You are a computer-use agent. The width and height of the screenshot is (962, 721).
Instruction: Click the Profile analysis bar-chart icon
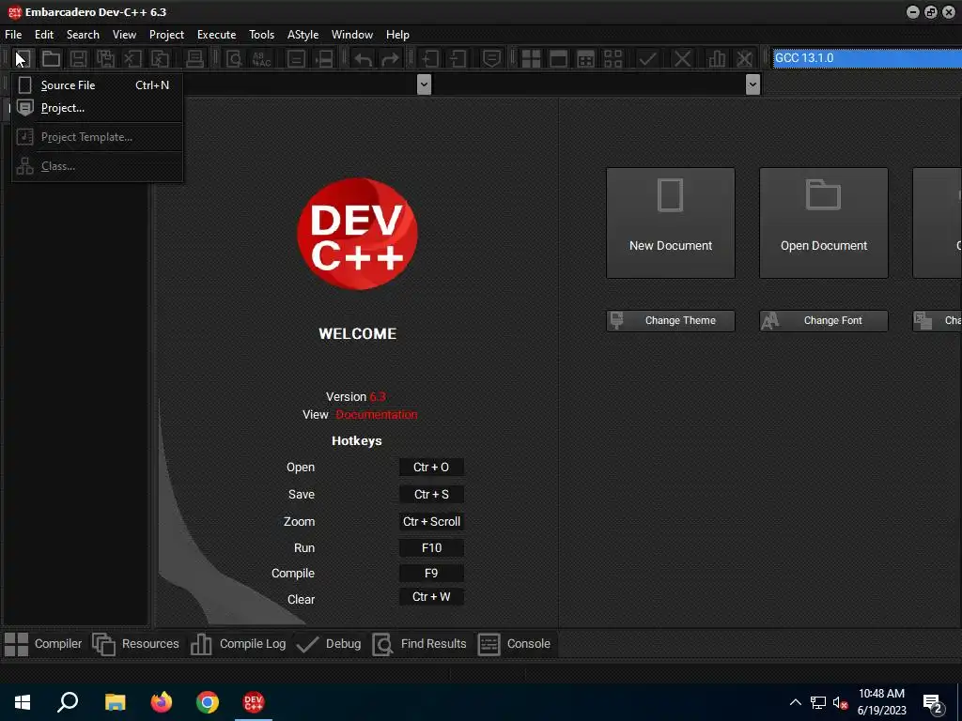[717, 59]
